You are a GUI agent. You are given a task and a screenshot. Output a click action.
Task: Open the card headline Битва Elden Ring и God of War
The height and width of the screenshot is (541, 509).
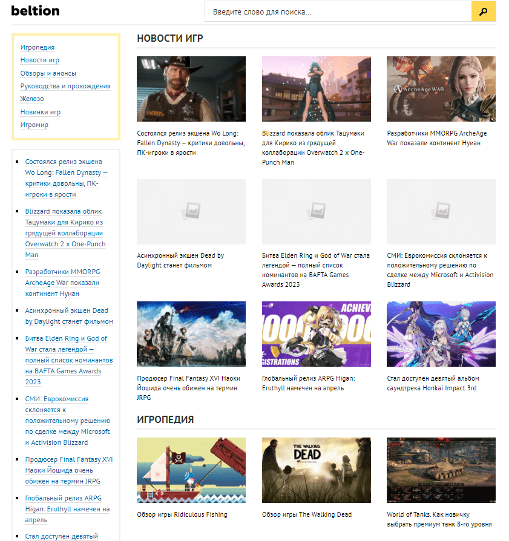point(316,270)
